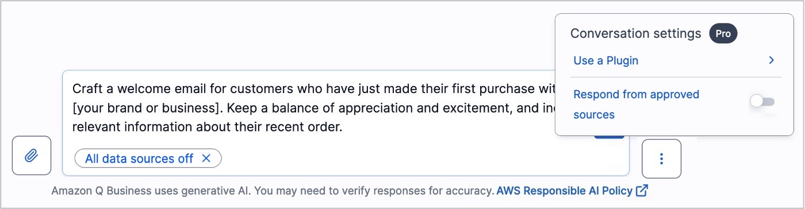Focus the prompt text box with the welcome email text
Image resolution: width=805 pixels, height=209 pixels.
click(346, 123)
